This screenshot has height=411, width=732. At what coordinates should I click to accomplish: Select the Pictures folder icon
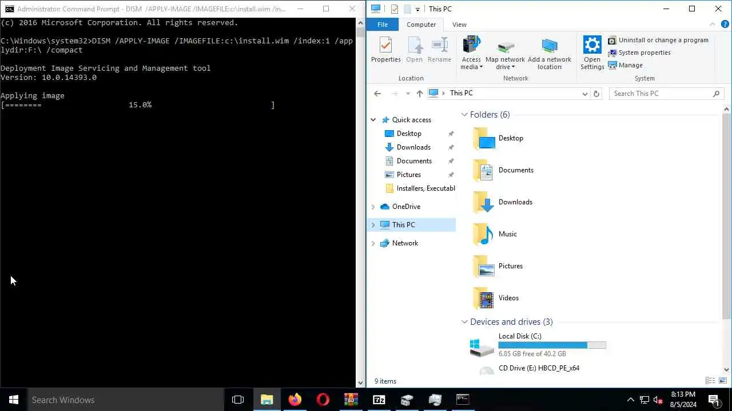pos(484,266)
